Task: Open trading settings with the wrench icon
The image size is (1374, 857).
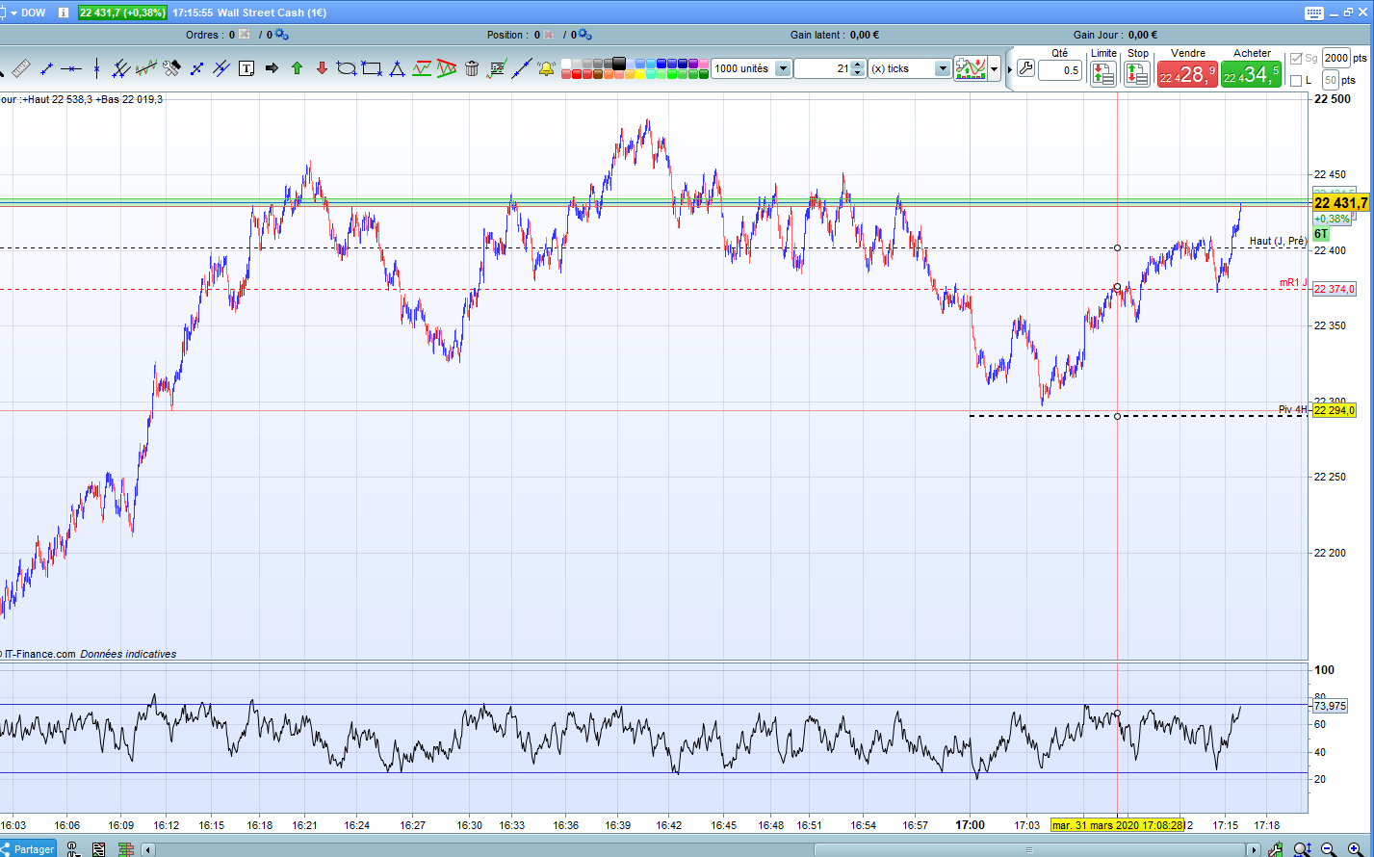Action: [1025, 69]
